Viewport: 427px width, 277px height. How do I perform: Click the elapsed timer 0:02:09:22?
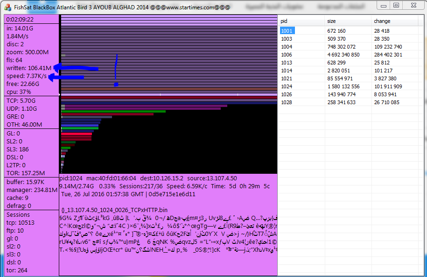point(20,20)
